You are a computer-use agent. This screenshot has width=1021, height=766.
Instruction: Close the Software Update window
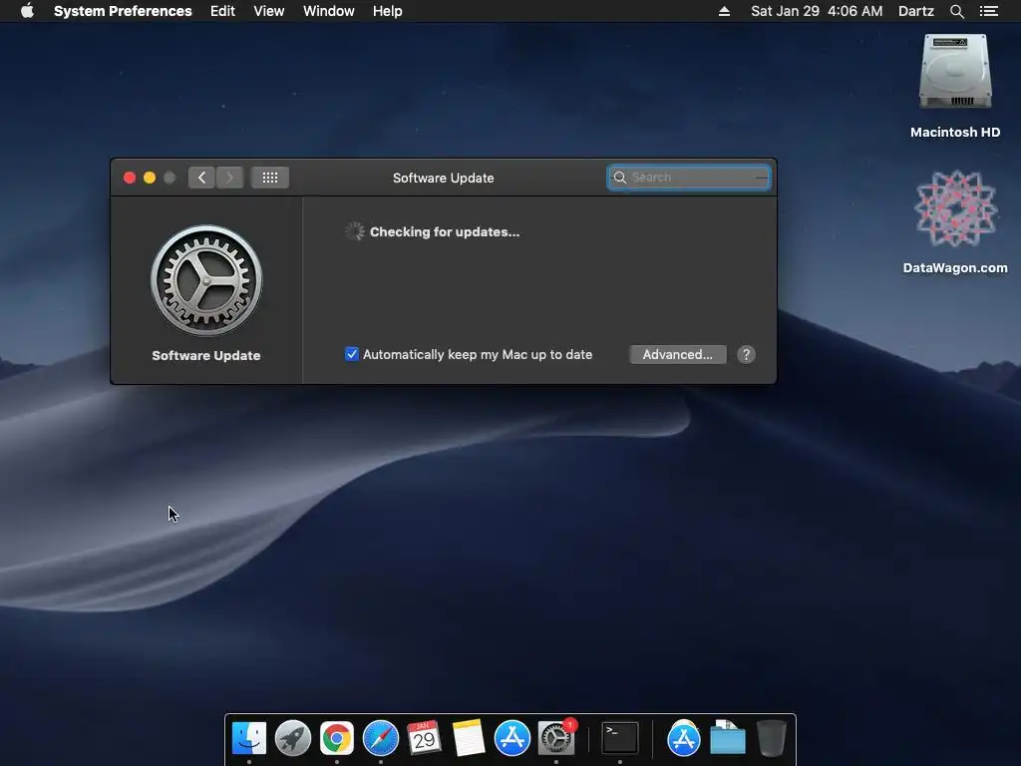tap(130, 178)
